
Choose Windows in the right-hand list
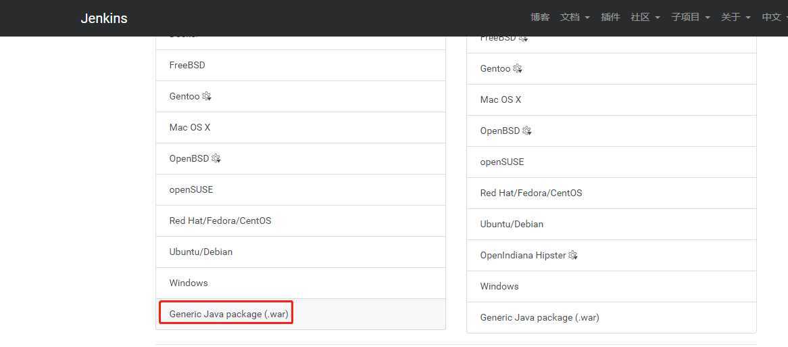tap(499, 286)
